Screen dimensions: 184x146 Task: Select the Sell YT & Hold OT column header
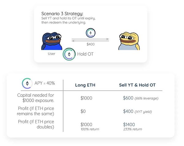click(x=138, y=85)
